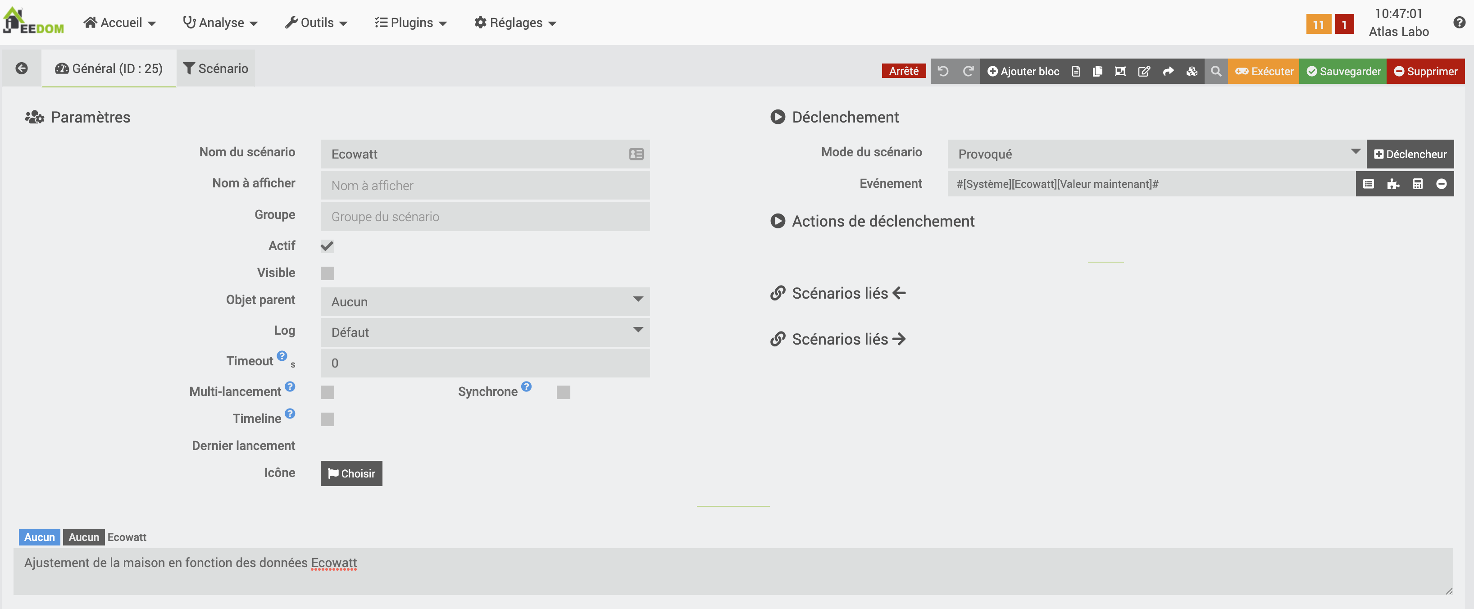This screenshot has width=1474, height=609.
Task: Delete the scenario with Supprimer
Action: (x=1425, y=71)
